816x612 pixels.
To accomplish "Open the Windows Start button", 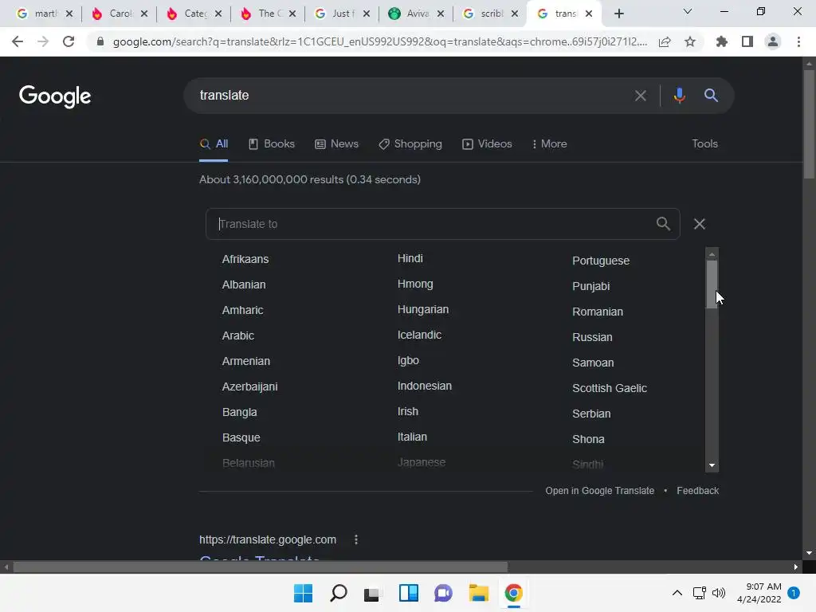I will [x=303, y=593].
